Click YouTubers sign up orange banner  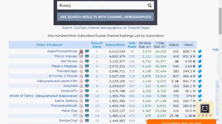tap(181, 122)
